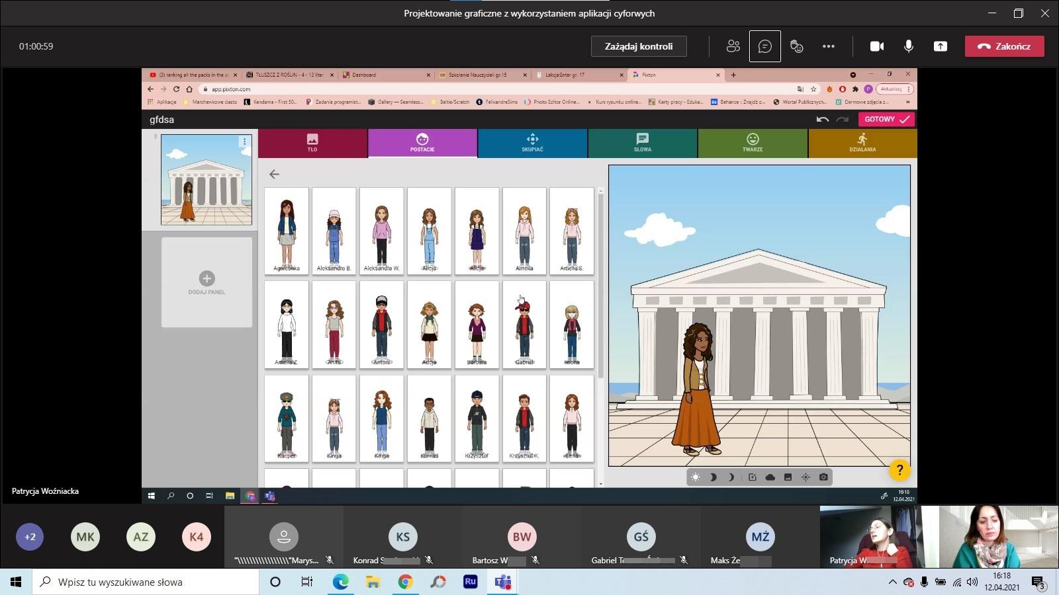1059x595 pixels.
Task: Open the panel thumbnail three-dot menu
Action: (244, 141)
